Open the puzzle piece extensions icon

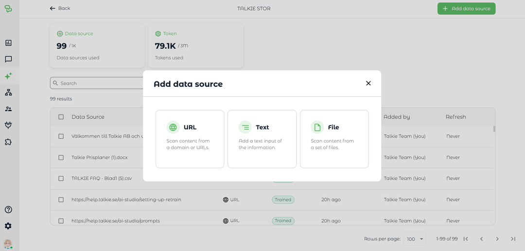click(x=8, y=142)
